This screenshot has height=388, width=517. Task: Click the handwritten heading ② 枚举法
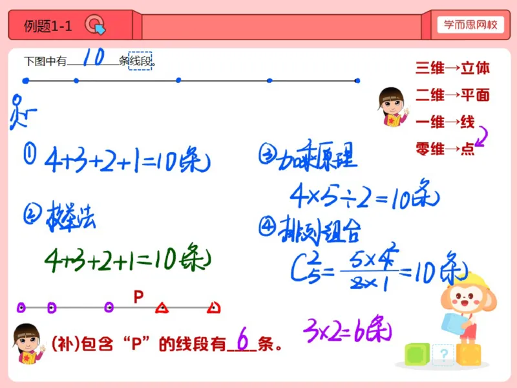[x=59, y=216]
